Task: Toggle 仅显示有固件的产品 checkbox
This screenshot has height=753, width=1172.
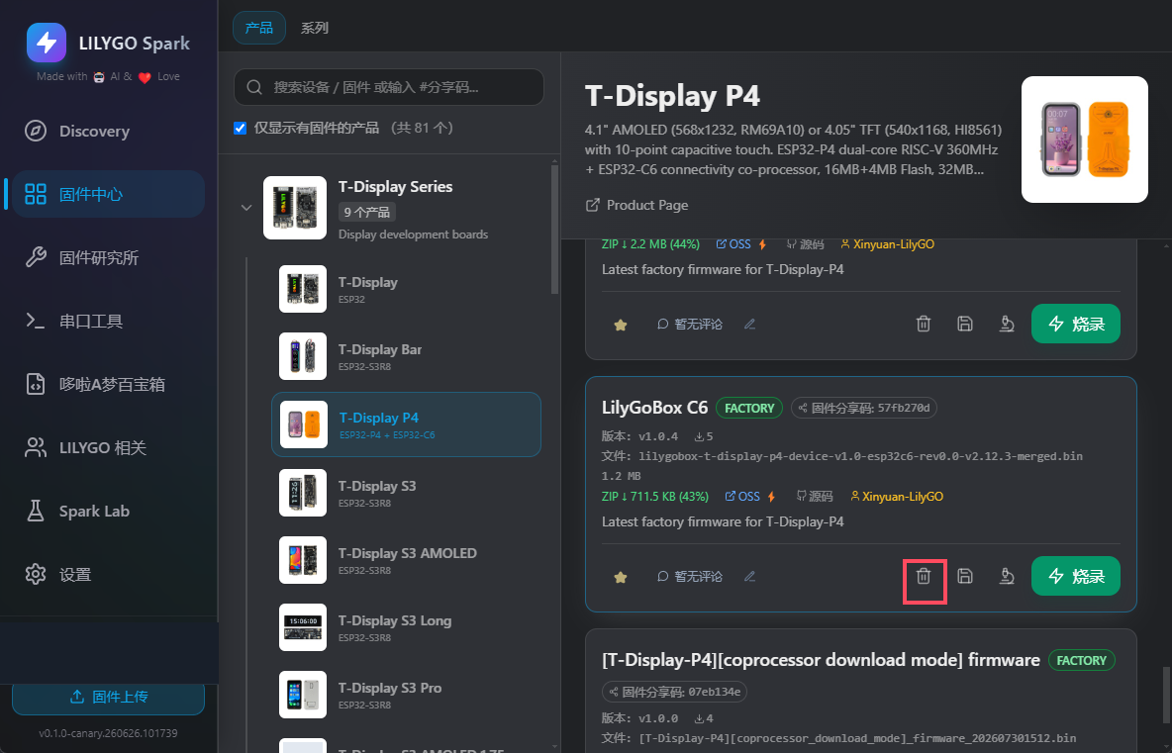Action: click(240, 128)
